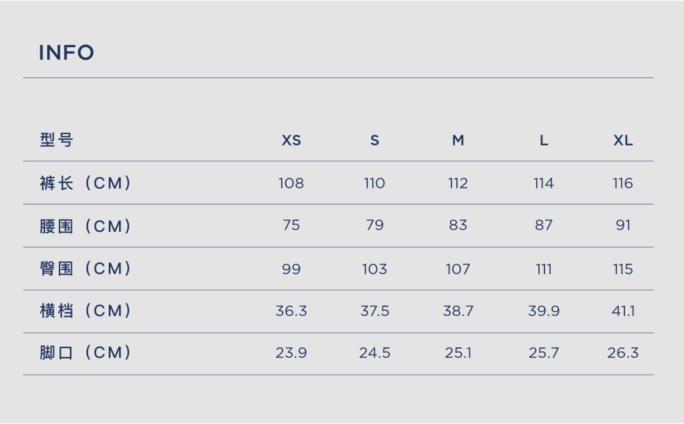Select the M size column header
This screenshot has height=424, width=684.
click(458, 140)
